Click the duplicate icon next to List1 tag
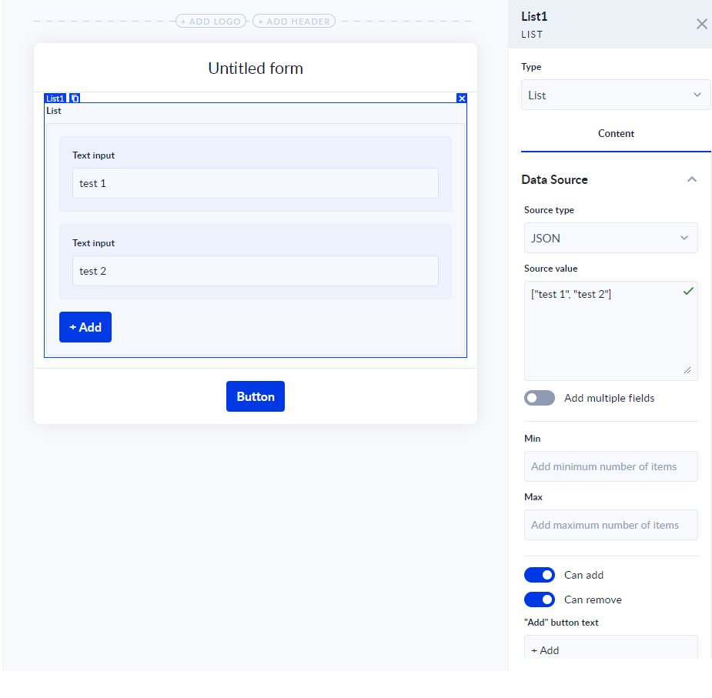Screen dimensions: 712x698 [75, 99]
